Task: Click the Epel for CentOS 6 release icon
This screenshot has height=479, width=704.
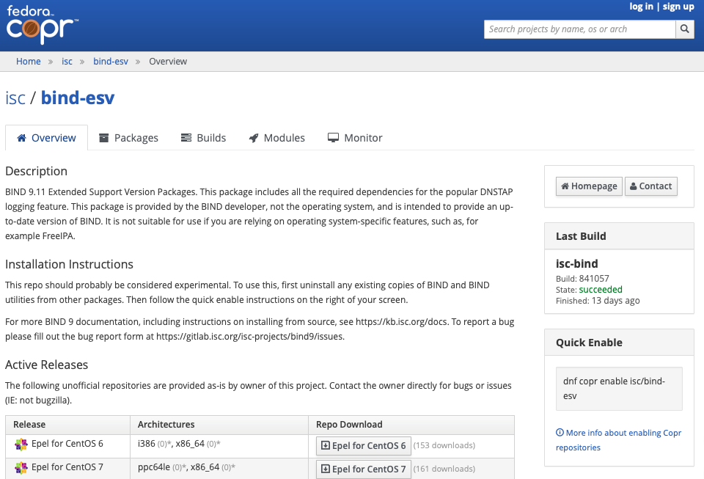Action: (x=21, y=445)
